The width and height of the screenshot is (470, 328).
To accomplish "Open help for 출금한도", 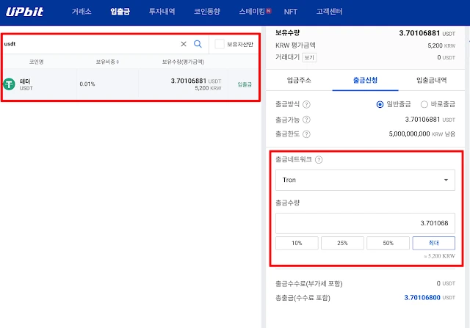I will coord(306,134).
